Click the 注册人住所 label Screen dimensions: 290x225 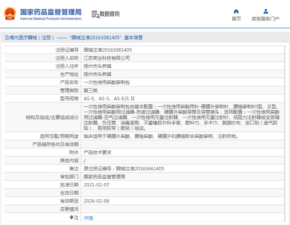(x=67, y=66)
